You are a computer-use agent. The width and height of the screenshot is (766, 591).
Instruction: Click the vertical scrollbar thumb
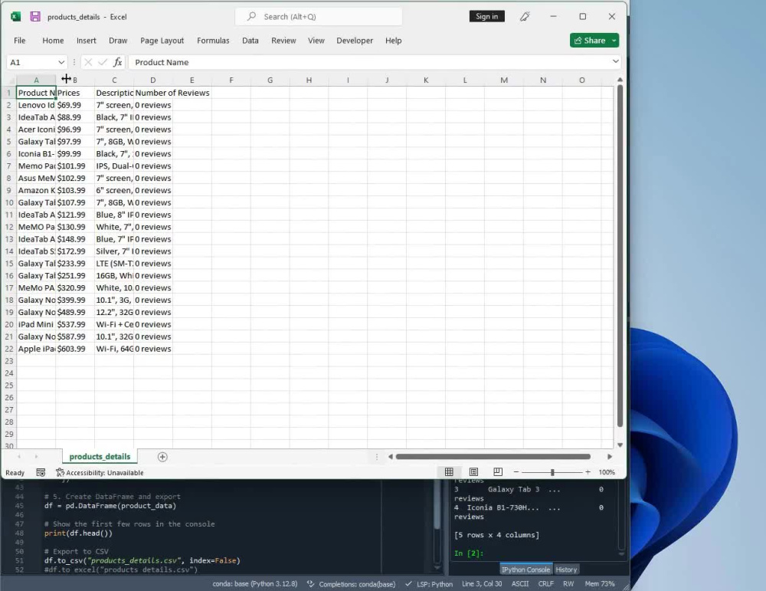[620, 256]
